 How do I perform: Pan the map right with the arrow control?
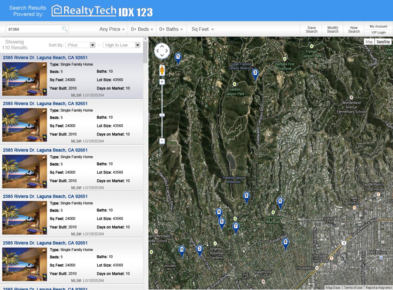pyautogui.click(x=167, y=51)
